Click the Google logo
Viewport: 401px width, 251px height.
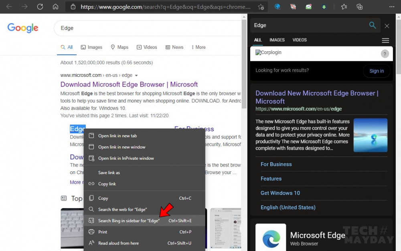[23, 28]
